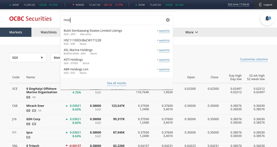Click the 52 wk high header

(x=256, y=77)
